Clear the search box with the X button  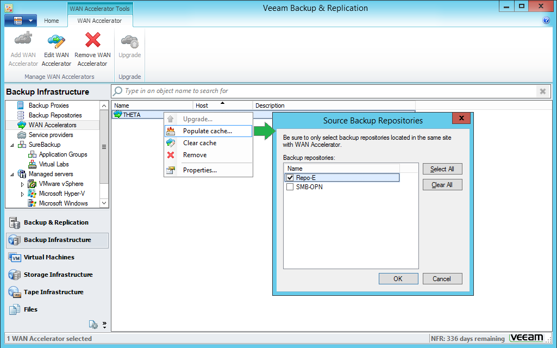coord(543,91)
